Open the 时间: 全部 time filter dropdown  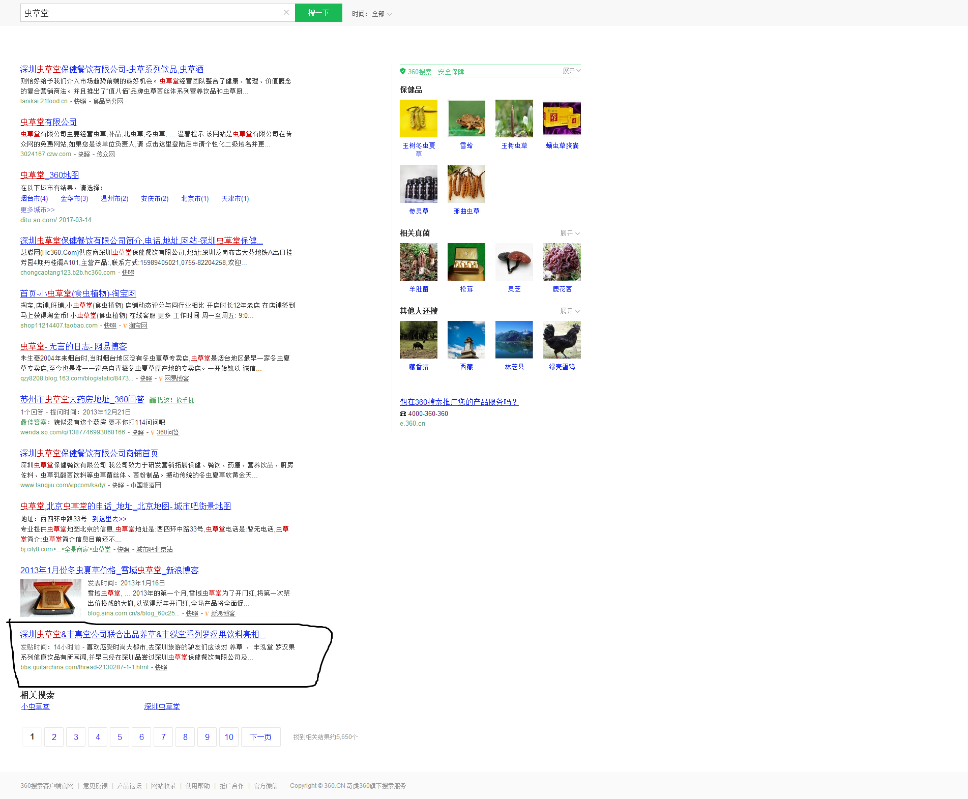(372, 14)
